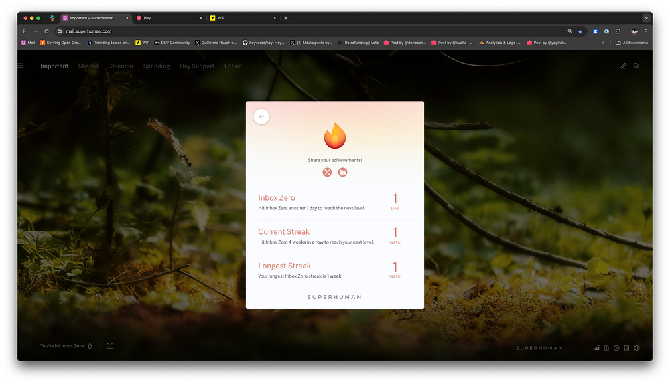Open Post by @kualta bookmark

tap(452, 43)
